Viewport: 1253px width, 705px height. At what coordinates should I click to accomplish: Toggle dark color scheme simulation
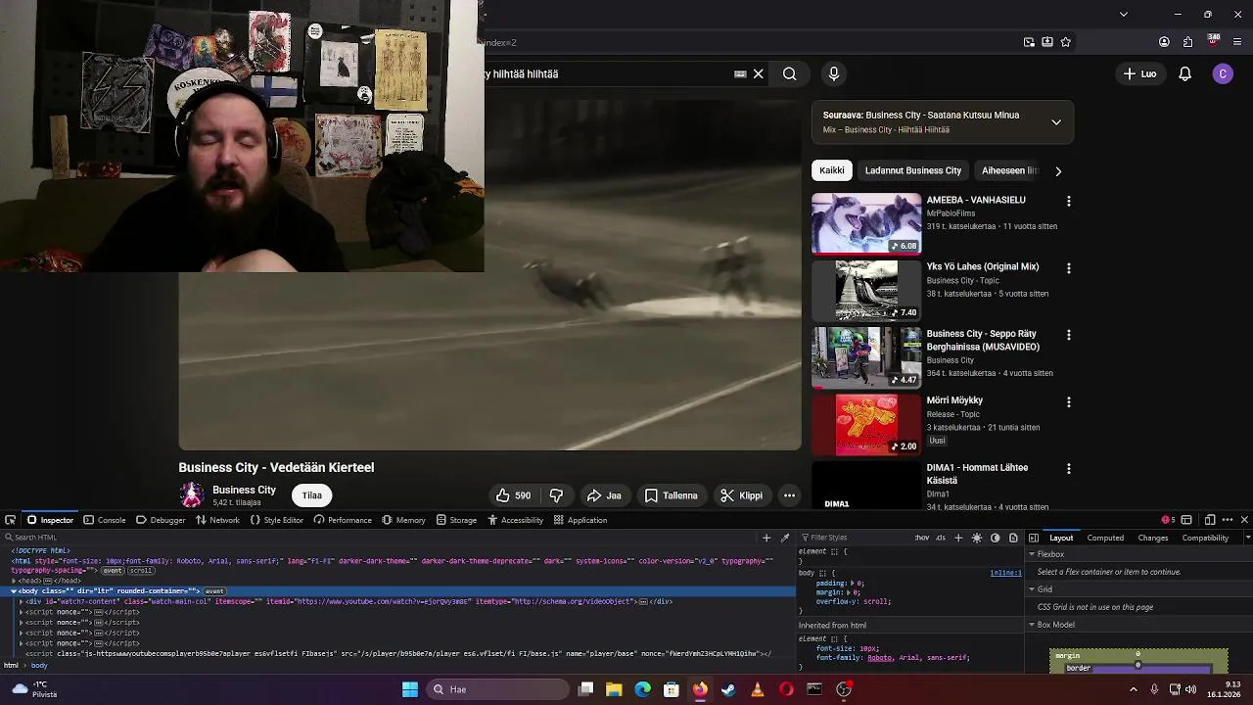pyautogui.click(x=996, y=538)
